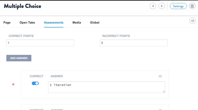Toggle preview eye for second answer
This screenshot has height=110, width=198.
[160, 109]
